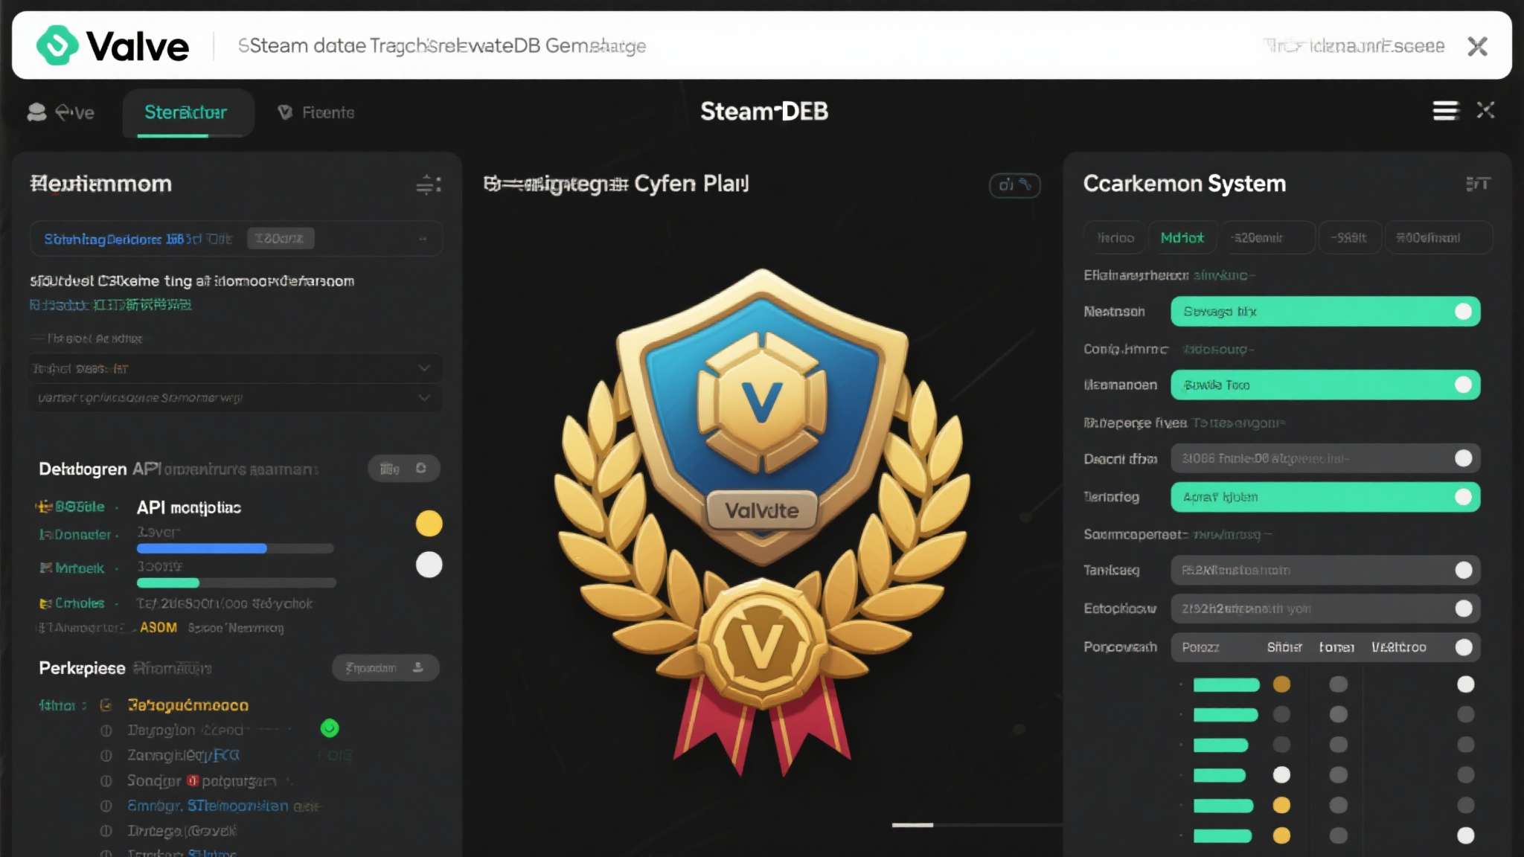Click the white status dot by API progress bars
The height and width of the screenshot is (857, 1524).
429,565
